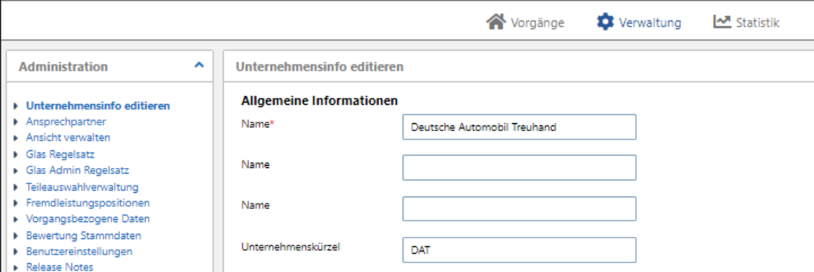Screen dimensions: 814x272
Task: Click arrow bullet beside Glas Regelsatz
Action: (15, 155)
